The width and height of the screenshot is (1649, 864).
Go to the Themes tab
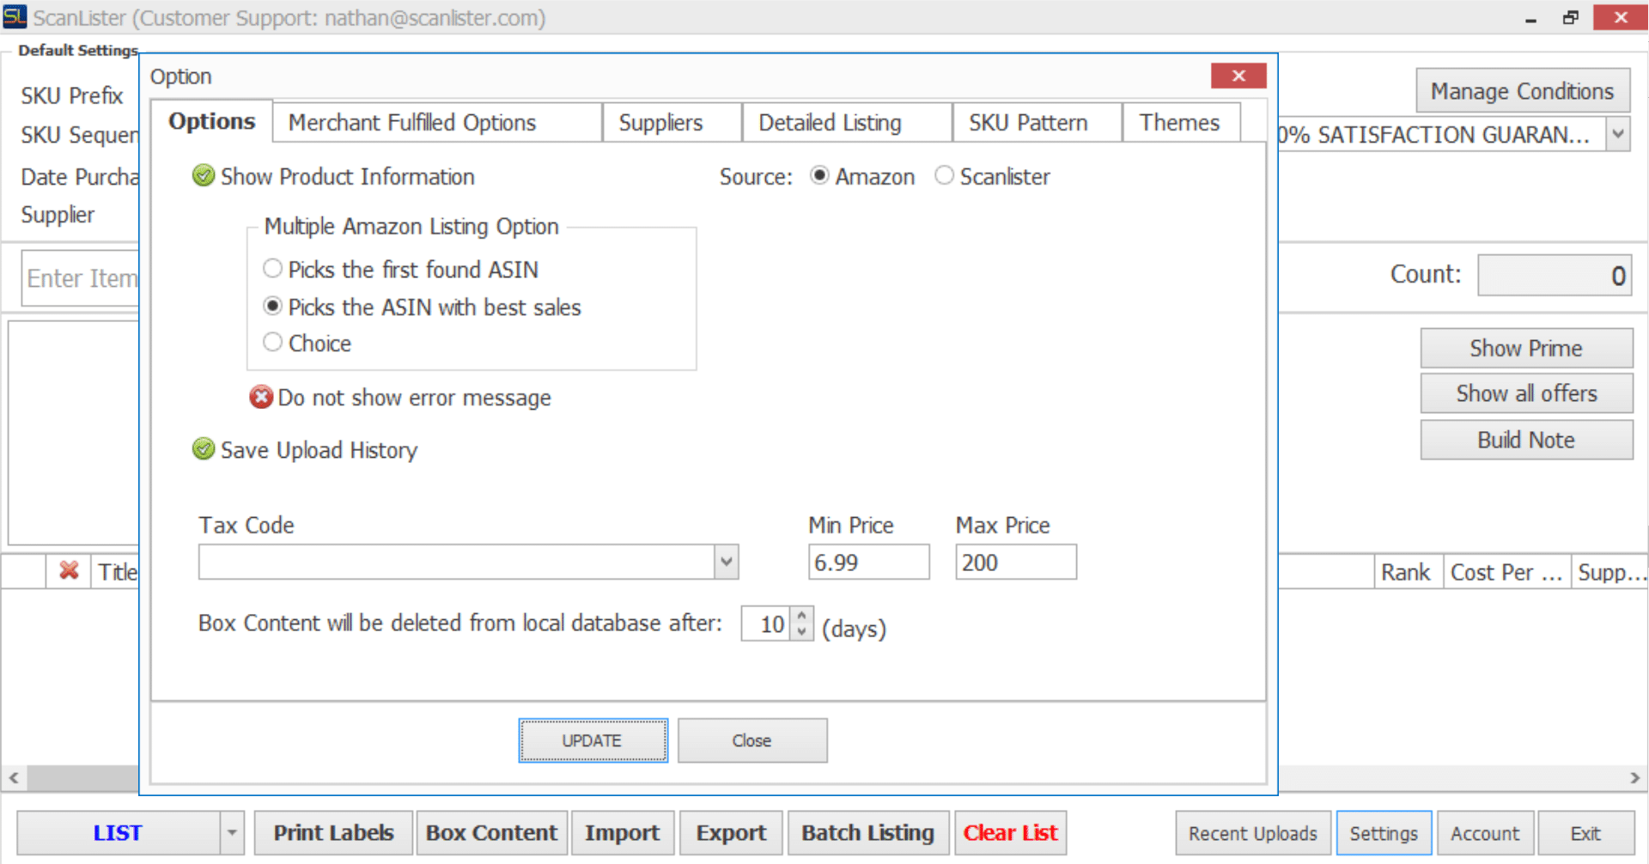(1182, 123)
